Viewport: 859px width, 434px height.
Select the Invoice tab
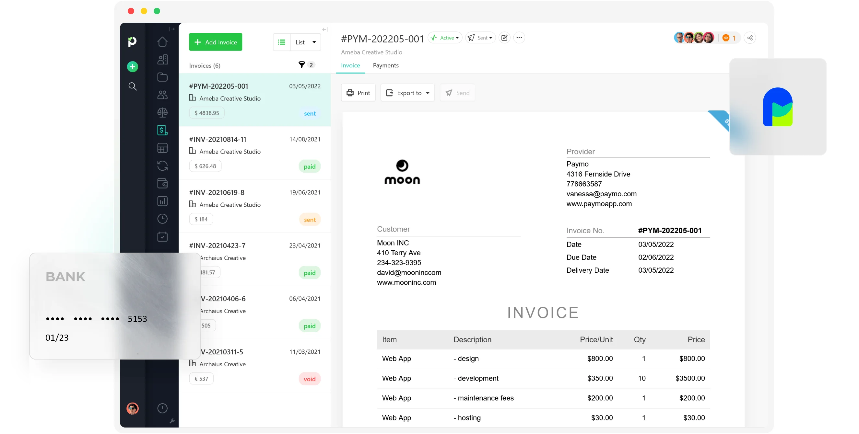point(350,66)
